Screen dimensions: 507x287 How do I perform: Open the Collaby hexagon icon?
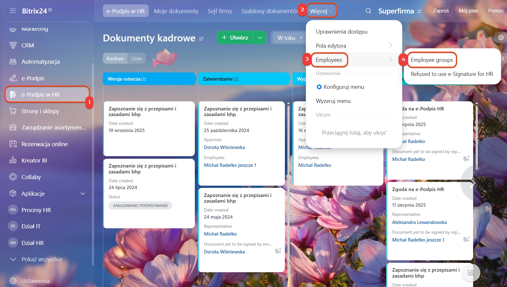click(13, 177)
